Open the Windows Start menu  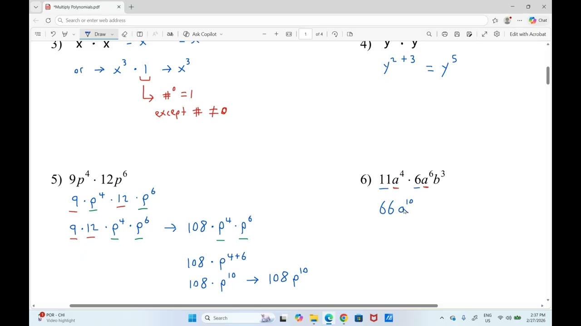click(x=192, y=318)
